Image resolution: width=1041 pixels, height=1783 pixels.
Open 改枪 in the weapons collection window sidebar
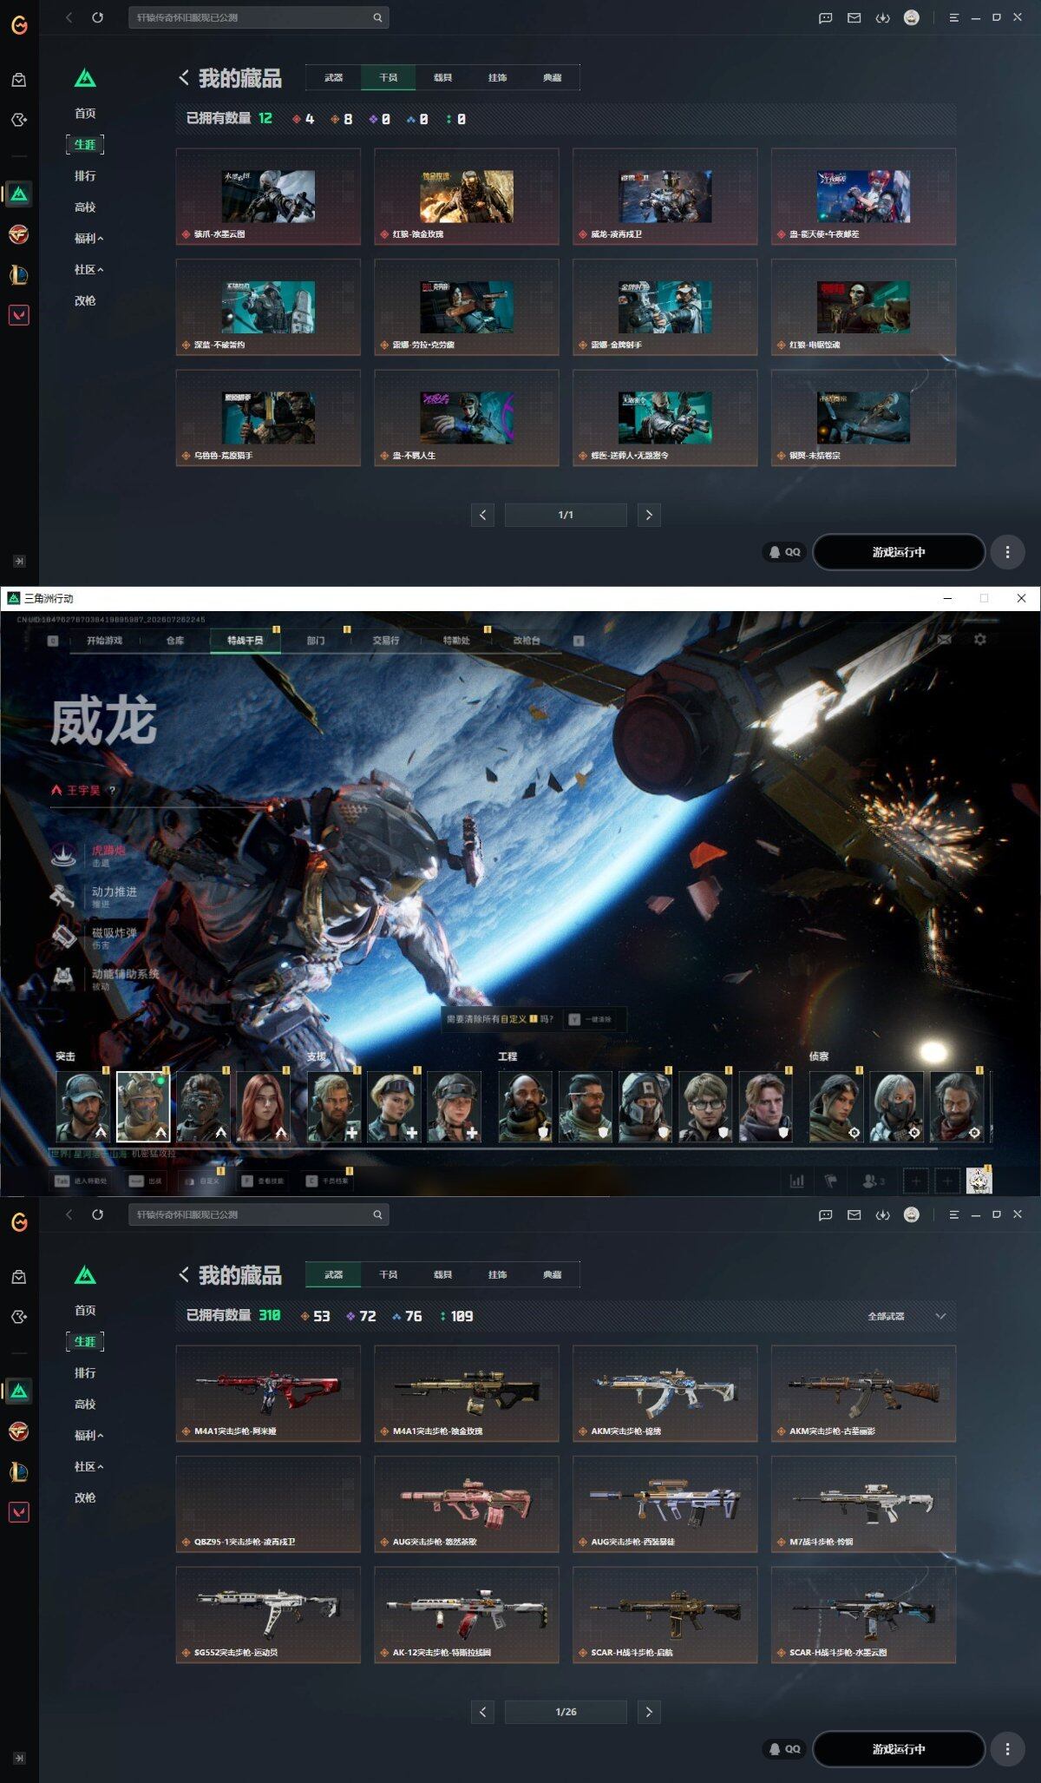click(x=85, y=1497)
